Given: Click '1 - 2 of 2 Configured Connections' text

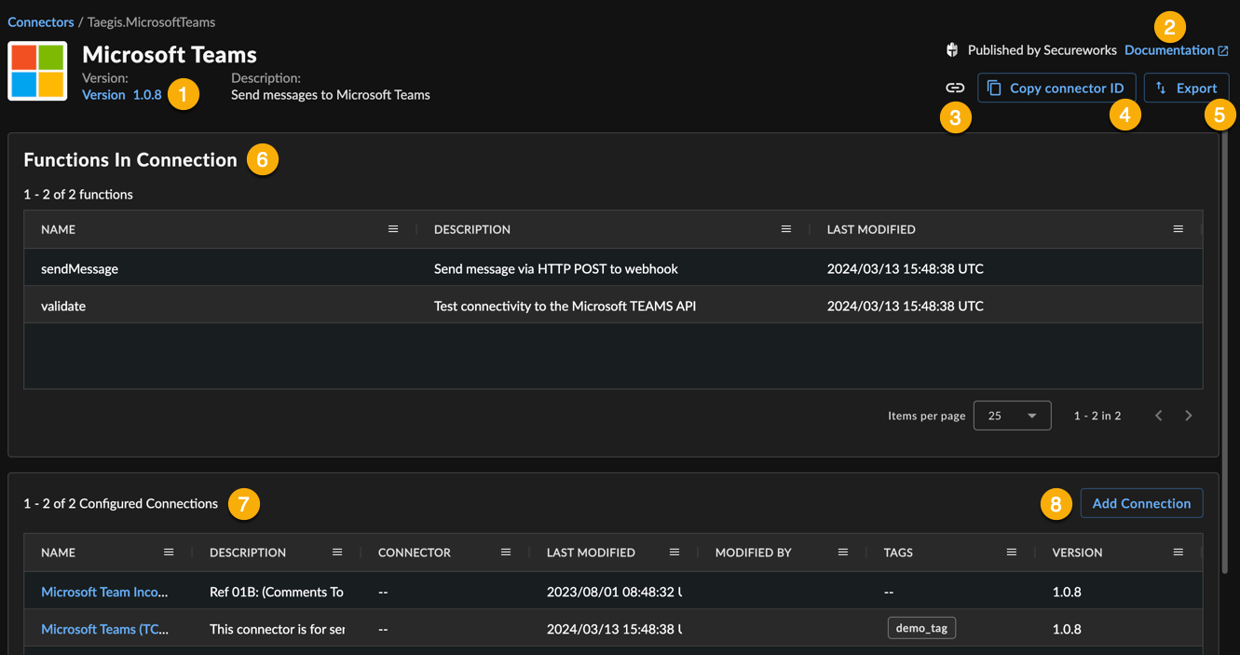Looking at the screenshot, I should click(121, 503).
